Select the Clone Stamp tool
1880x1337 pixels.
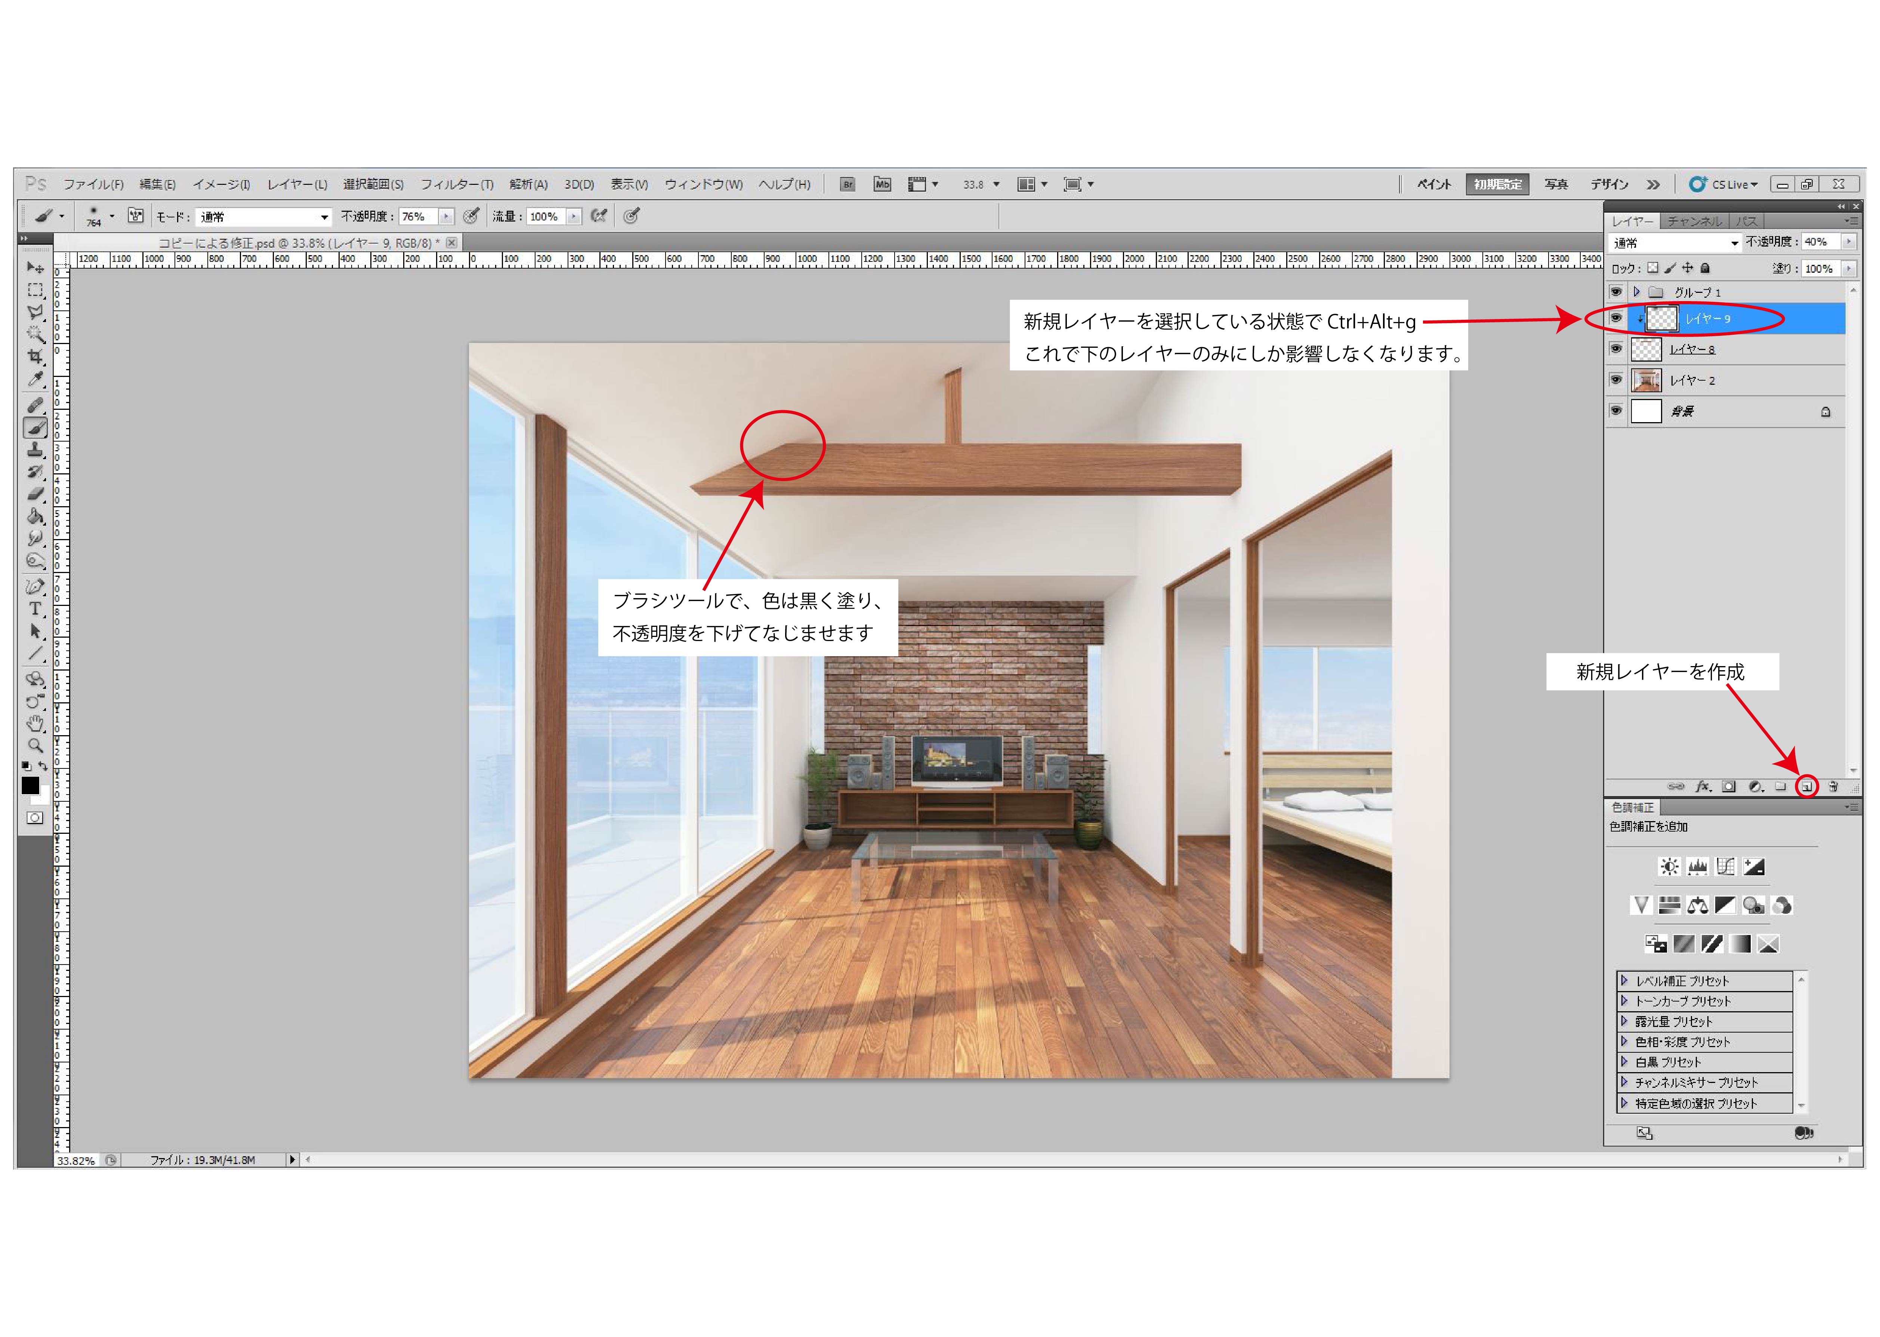[x=35, y=449]
